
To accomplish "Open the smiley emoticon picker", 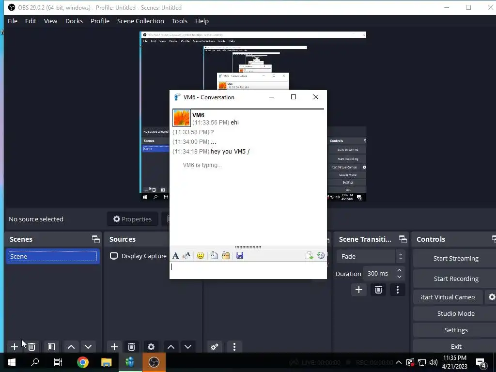I will click(x=200, y=255).
